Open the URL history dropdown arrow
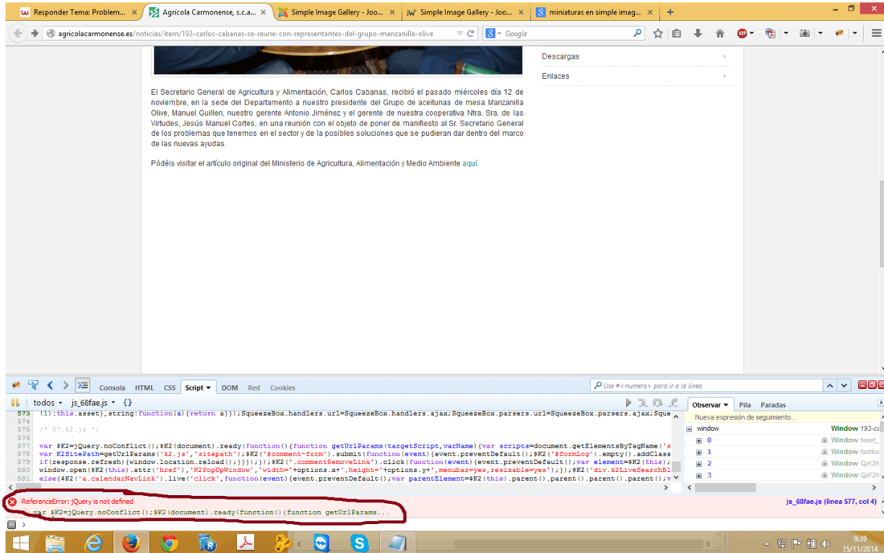The height and width of the screenshot is (553, 884). click(x=460, y=33)
